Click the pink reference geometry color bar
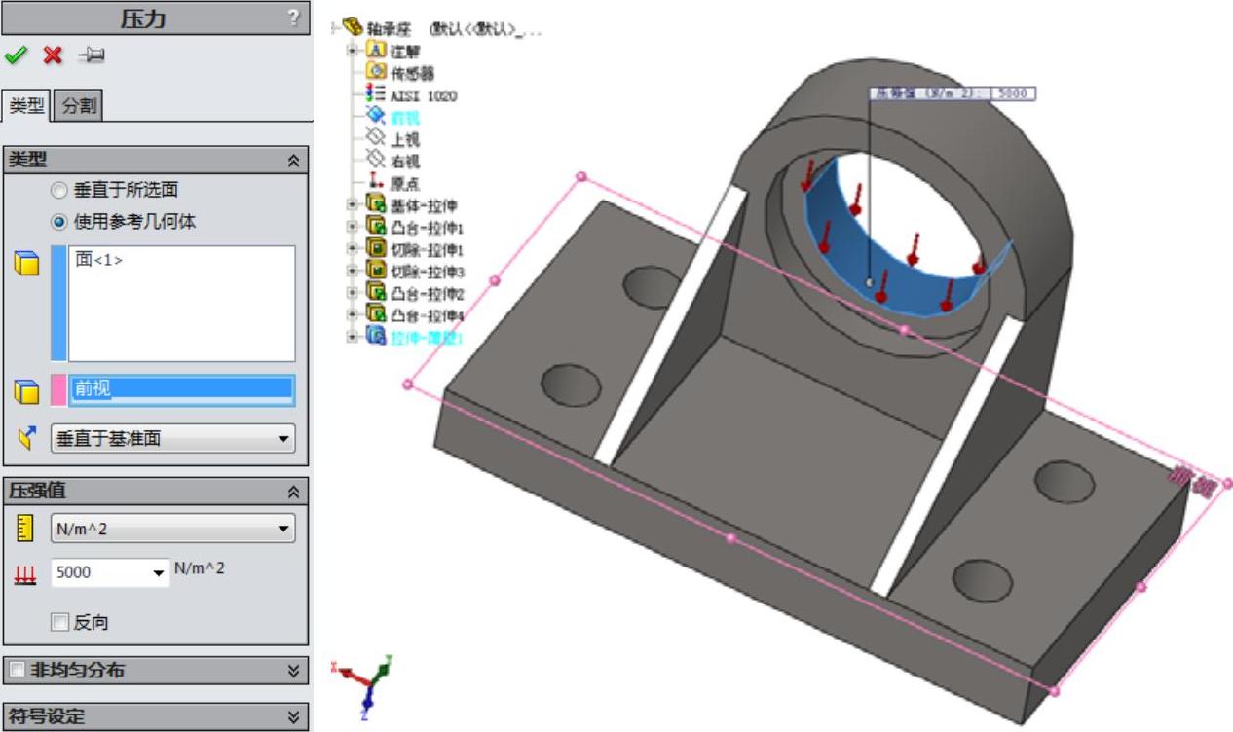Image resolution: width=1233 pixels, height=732 pixels. 58,390
